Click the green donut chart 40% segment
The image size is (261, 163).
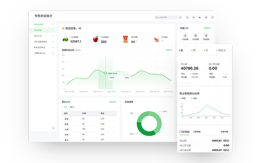pos(157,118)
